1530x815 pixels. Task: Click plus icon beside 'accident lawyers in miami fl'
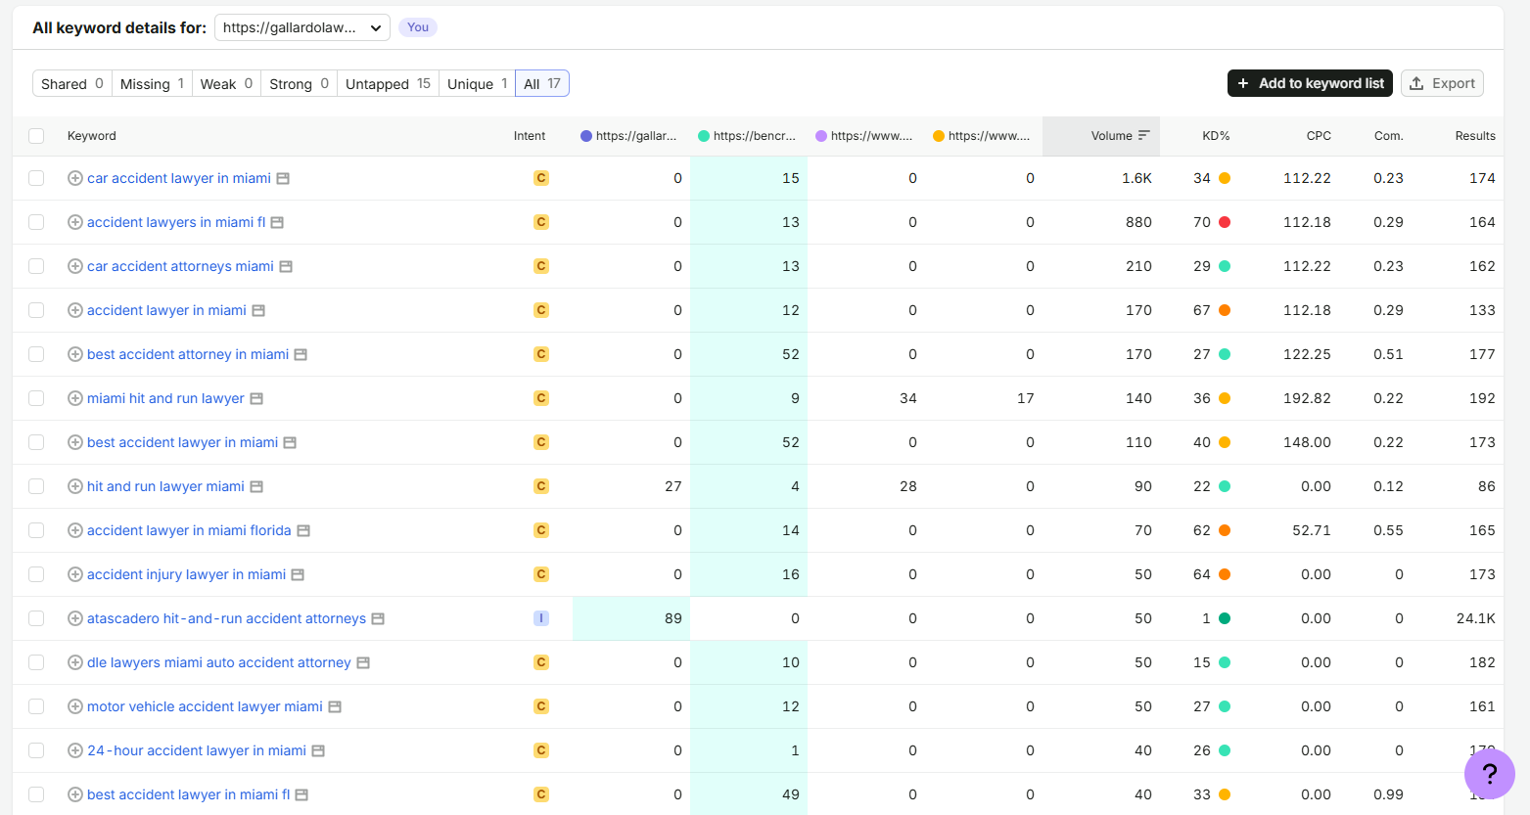74,222
